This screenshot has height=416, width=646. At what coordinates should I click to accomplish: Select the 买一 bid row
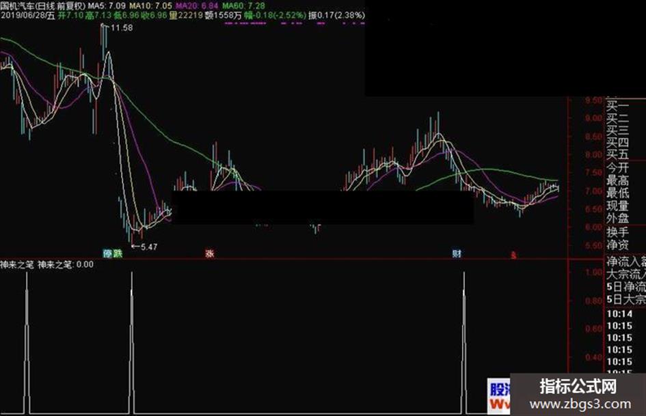point(617,107)
